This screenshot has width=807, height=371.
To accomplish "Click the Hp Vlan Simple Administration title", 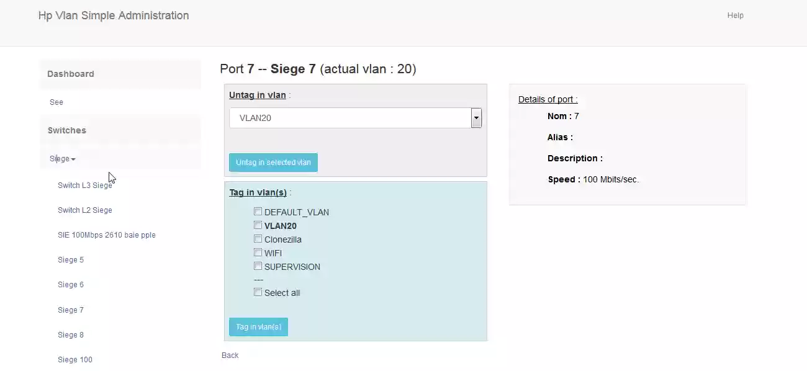I will pos(114,16).
